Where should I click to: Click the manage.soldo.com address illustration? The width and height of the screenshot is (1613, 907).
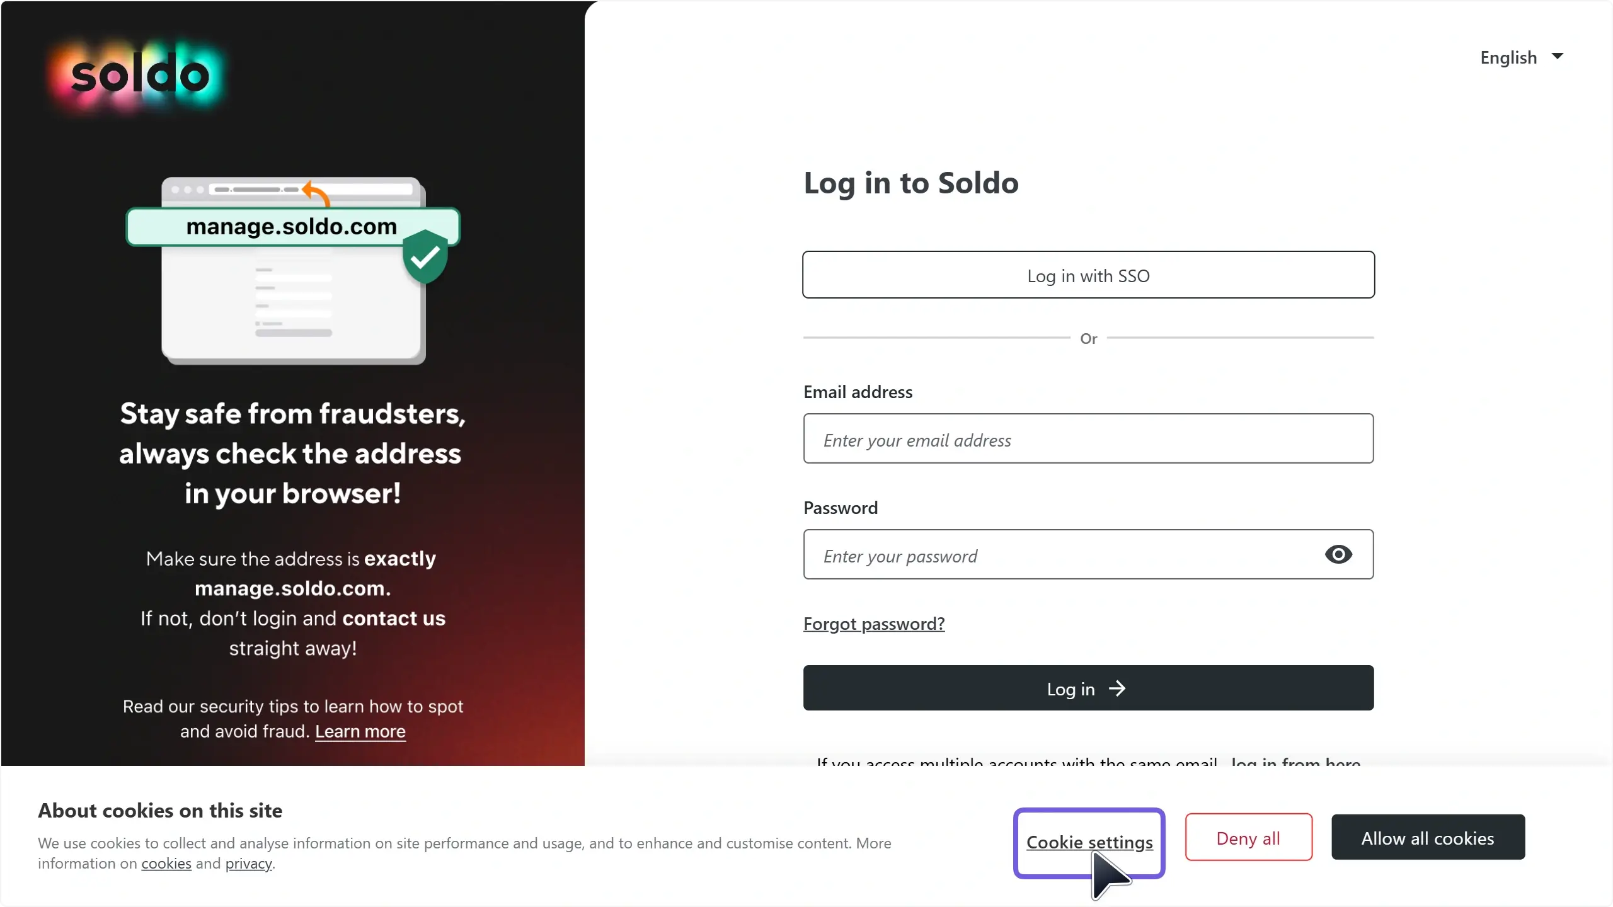click(292, 226)
